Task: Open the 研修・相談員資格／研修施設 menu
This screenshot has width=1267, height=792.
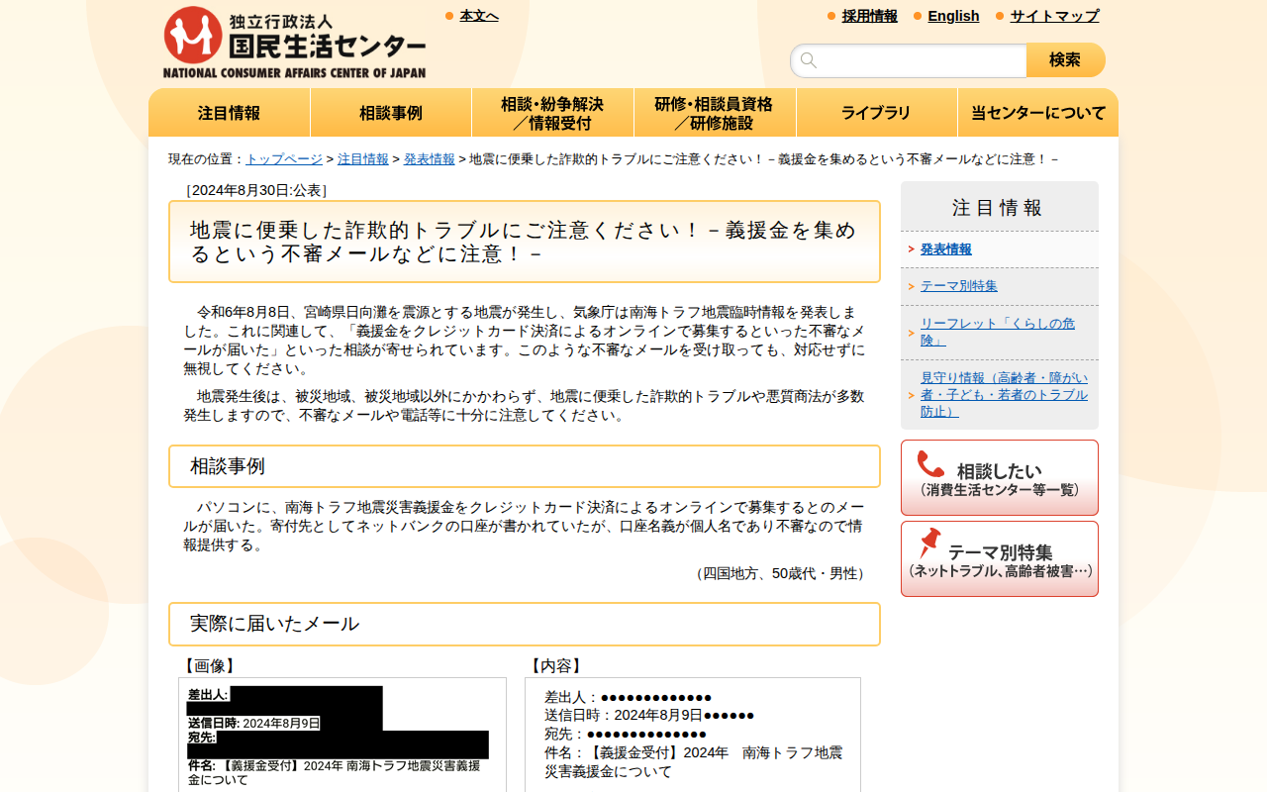Action: click(715, 113)
